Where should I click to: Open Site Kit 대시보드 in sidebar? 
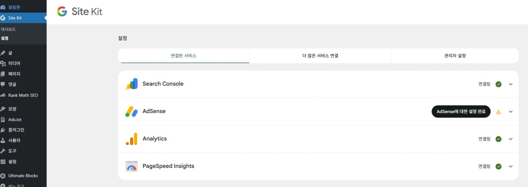coord(8,29)
